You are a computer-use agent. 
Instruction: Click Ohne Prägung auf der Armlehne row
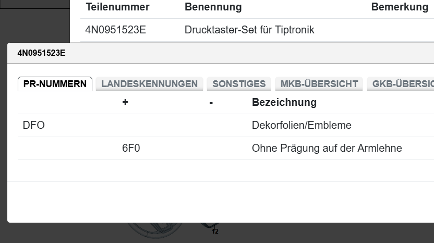327,148
